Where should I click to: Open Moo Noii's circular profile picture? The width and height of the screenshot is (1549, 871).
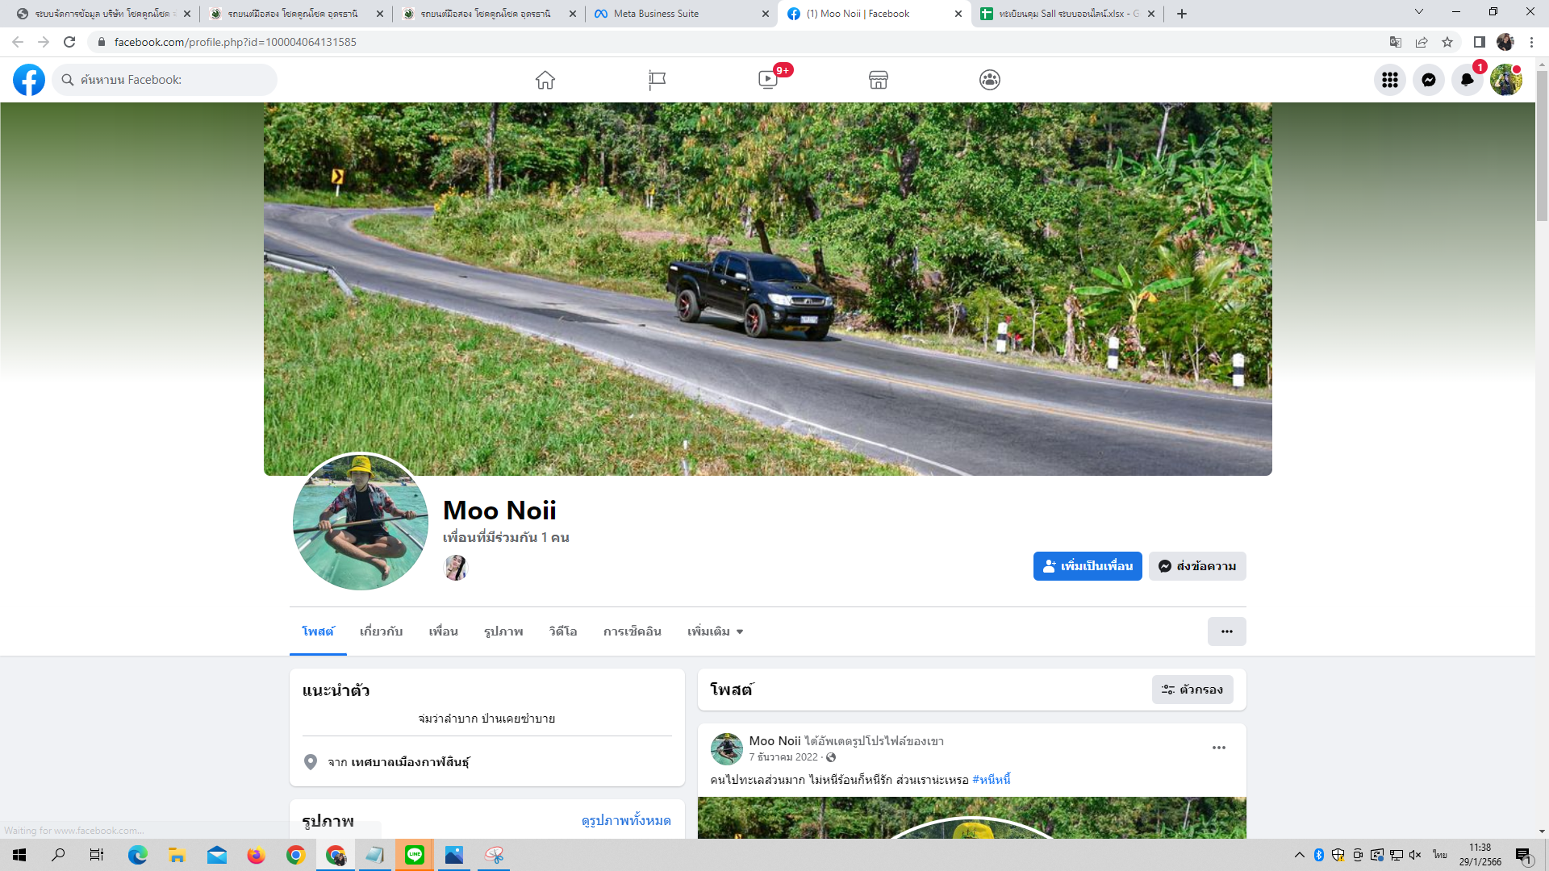[x=360, y=522]
